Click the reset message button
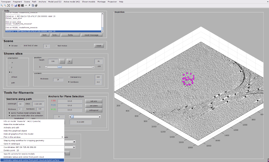The width and height of the screenshot is (269, 162). click(x=91, y=35)
